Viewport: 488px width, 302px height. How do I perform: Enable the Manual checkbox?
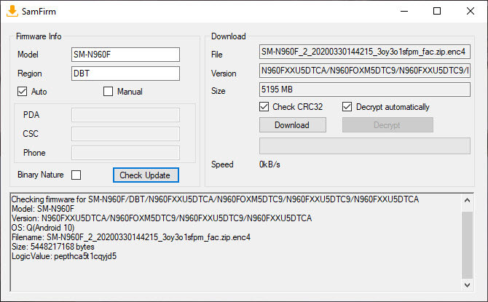tap(108, 92)
